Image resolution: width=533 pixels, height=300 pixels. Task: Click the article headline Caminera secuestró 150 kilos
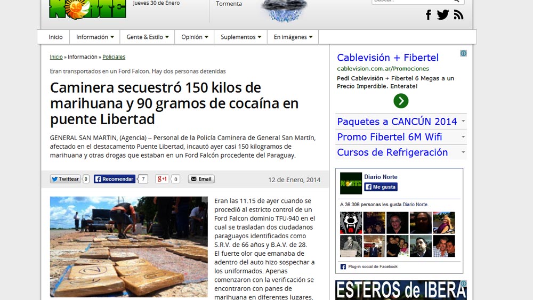click(x=174, y=103)
